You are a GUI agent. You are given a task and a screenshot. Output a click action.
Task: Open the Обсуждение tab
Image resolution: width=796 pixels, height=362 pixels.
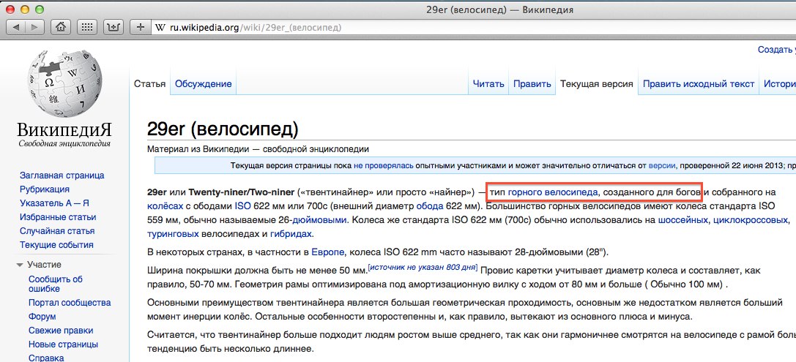click(203, 84)
